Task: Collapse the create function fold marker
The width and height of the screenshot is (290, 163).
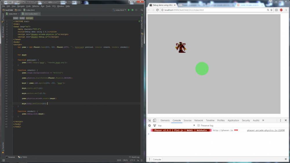Action: pyautogui.click(x=12, y=70)
